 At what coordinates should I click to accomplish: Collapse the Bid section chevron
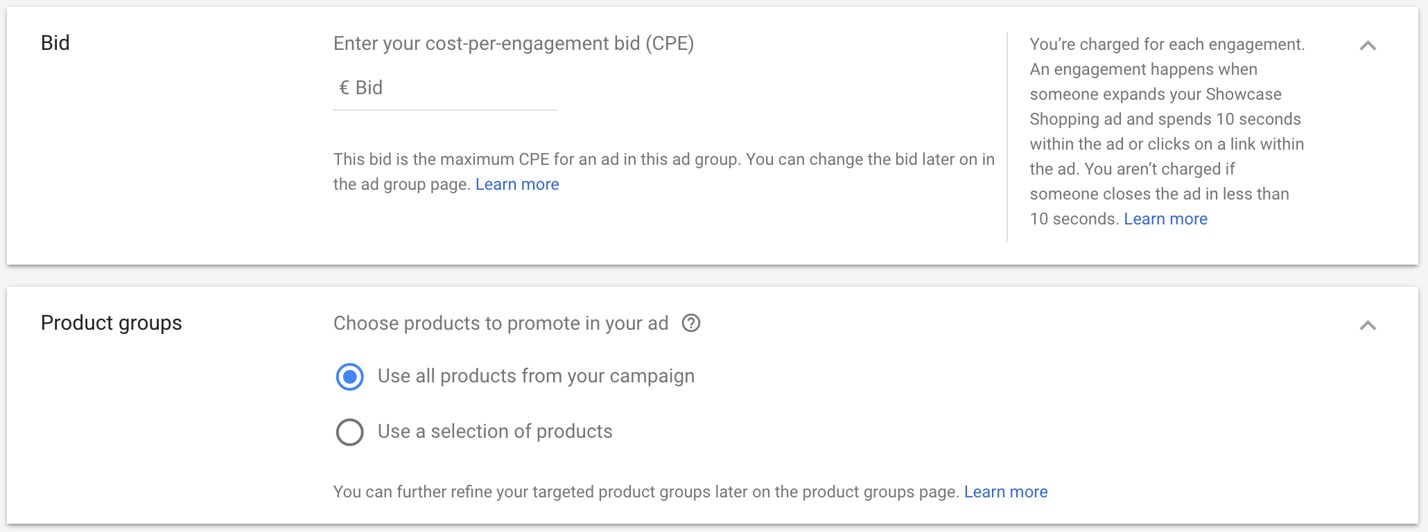click(1368, 46)
